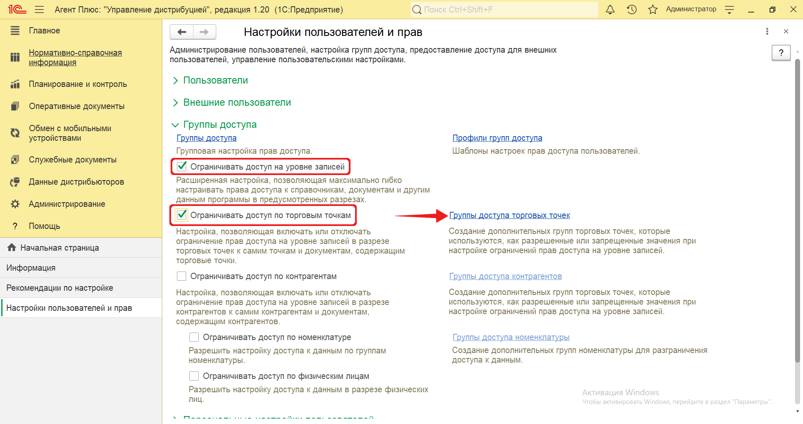Image resolution: width=803 pixels, height=424 pixels.
Task: Click the Данные дистрибьюторов icon
Action: pos(15,182)
